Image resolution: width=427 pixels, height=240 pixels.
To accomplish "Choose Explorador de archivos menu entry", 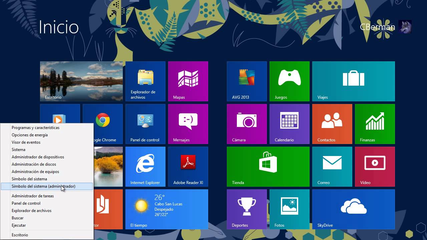I will point(47,211).
